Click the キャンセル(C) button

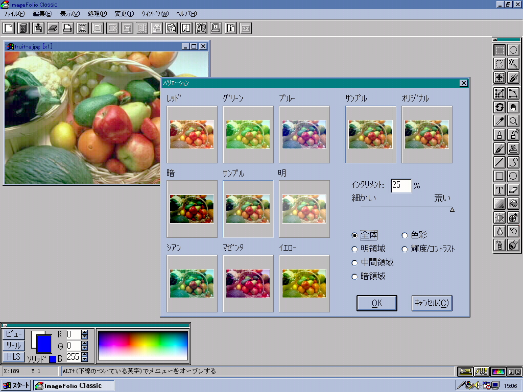432,303
